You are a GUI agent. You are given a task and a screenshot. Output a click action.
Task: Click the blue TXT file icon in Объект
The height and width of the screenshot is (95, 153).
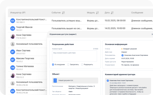tap(55, 80)
